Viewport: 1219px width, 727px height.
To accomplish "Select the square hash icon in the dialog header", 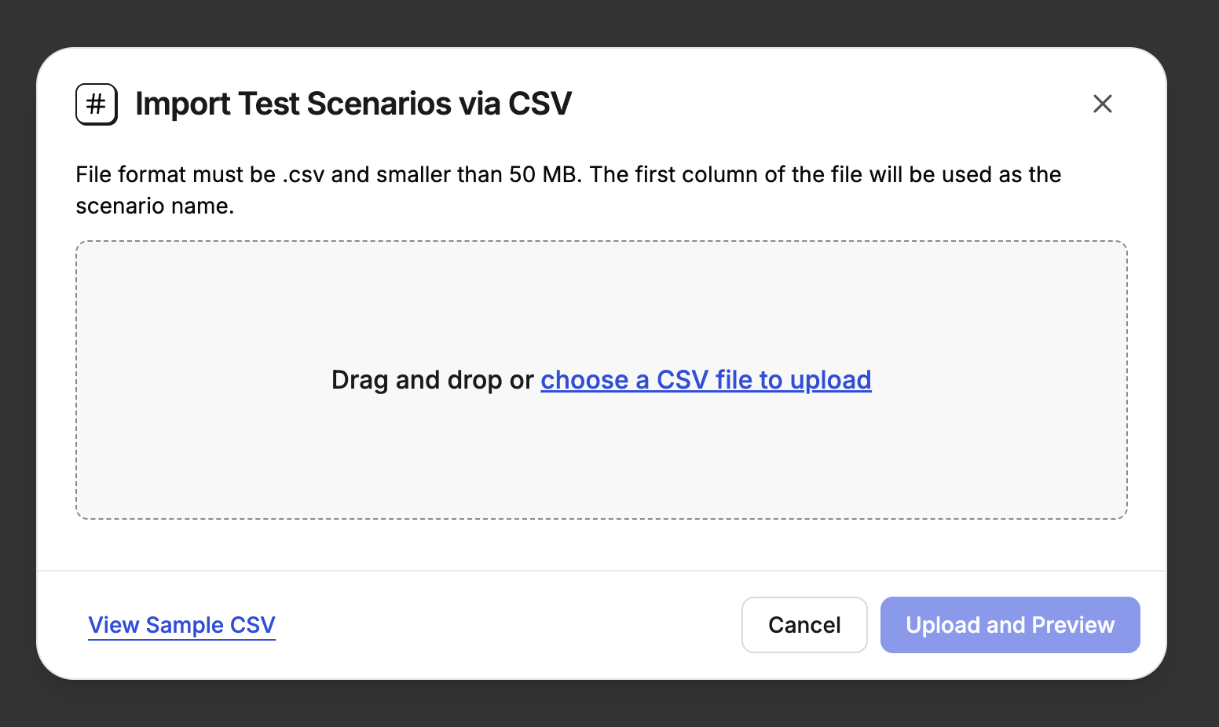I will click(97, 104).
